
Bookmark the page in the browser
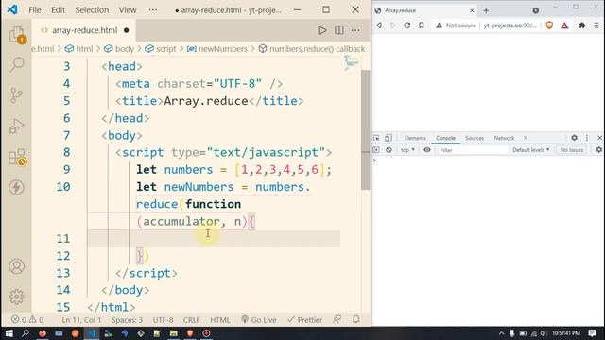[422, 25]
